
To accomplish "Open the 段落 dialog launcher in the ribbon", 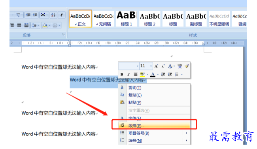I will click(63, 34).
